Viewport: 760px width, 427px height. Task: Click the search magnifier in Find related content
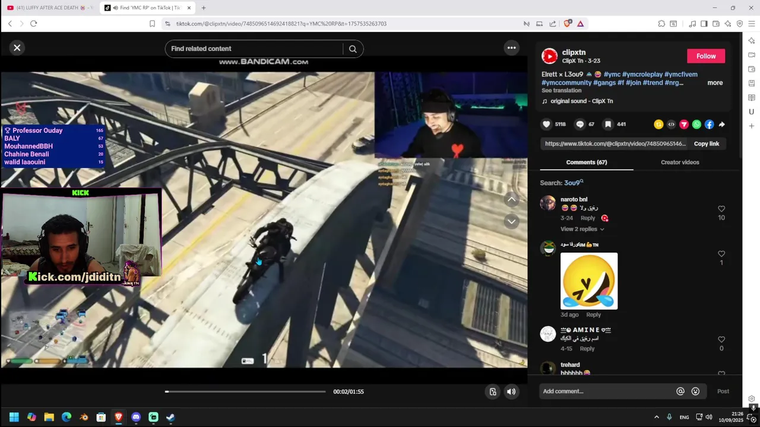pyautogui.click(x=353, y=49)
